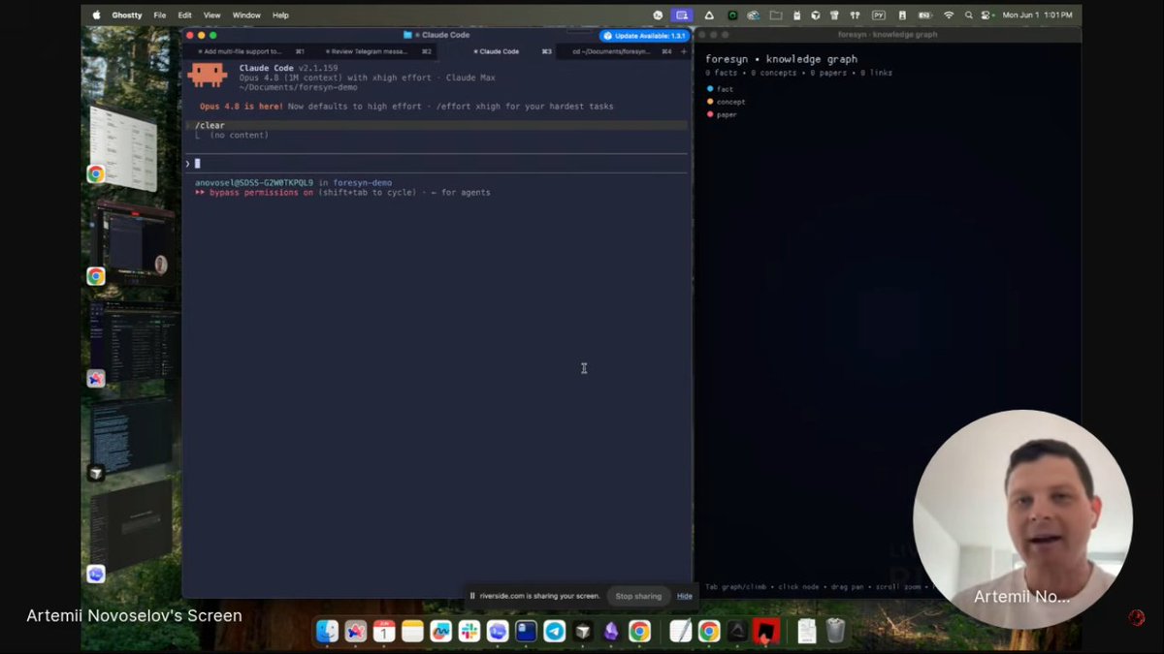Image resolution: width=1164 pixels, height=654 pixels.
Task: Click the 'Update Available: 1.3.1' button
Action: coord(645,36)
